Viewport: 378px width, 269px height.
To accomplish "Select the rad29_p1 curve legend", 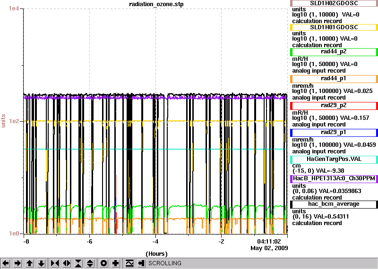I will (x=334, y=133).
